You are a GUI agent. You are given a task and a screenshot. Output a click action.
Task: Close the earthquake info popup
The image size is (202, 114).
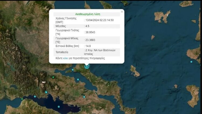pos(122,12)
